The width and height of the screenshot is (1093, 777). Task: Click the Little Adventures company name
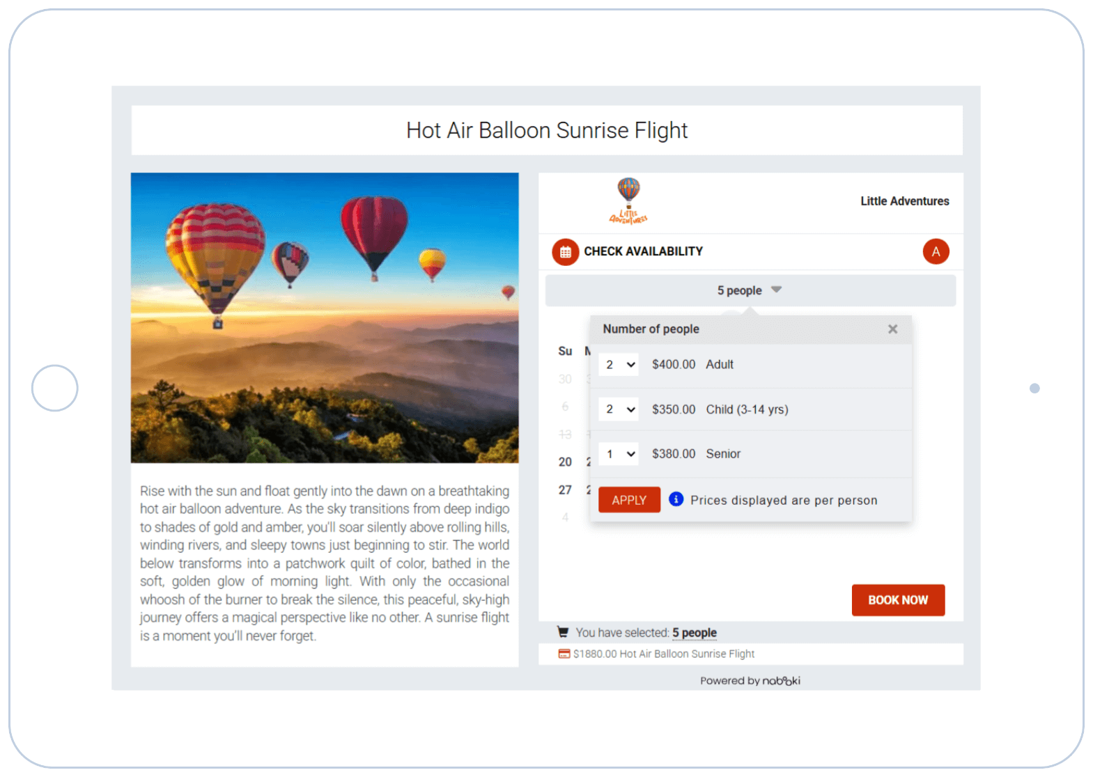(x=904, y=201)
